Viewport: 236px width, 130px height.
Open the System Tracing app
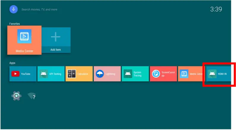coord(135,74)
